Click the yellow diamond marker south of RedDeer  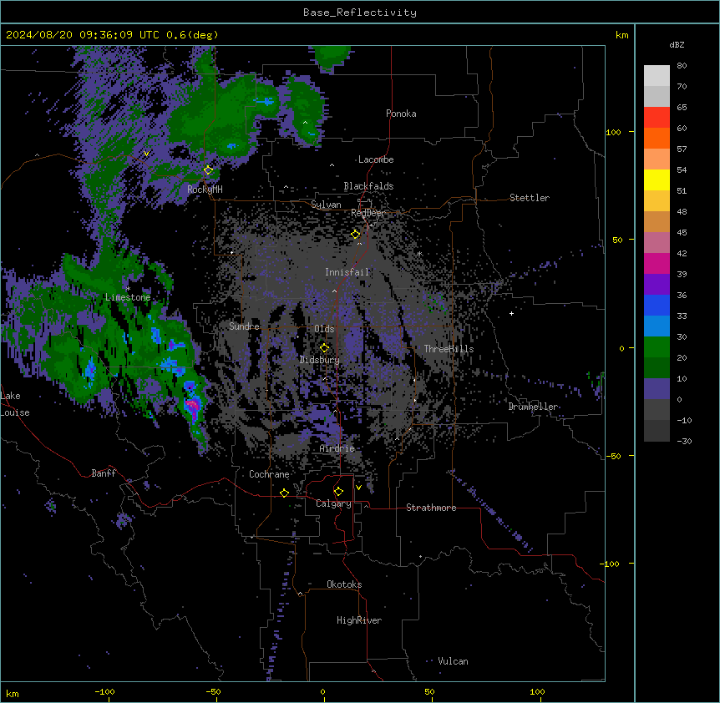click(356, 235)
